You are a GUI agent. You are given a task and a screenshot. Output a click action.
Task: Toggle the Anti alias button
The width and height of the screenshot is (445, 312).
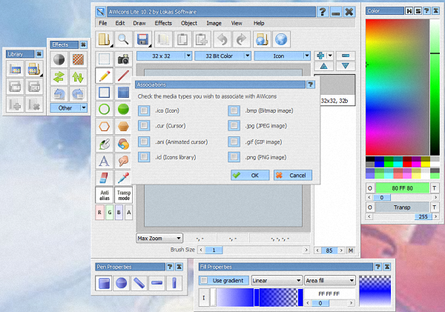click(104, 195)
